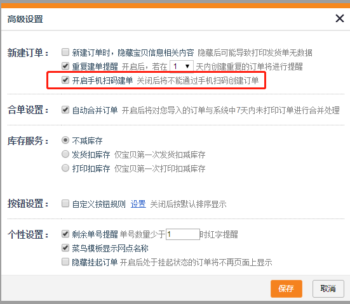Viewport: 350px width, 304px height.
Task: Enable the 自定义按钮规则 checkbox
Action: point(65,203)
